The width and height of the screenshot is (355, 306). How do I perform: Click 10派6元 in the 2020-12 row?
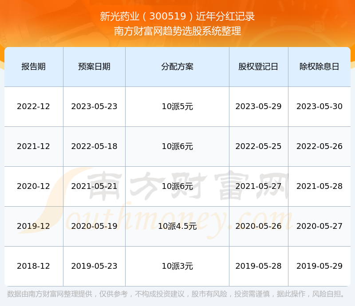click(x=177, y=186)
